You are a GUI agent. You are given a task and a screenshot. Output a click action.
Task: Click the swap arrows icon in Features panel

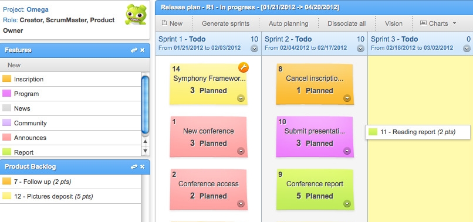(134, 50)
